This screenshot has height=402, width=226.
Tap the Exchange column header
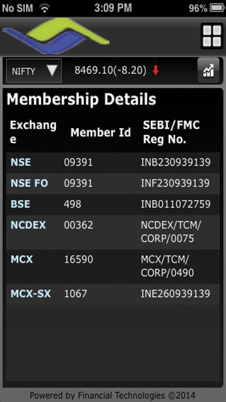[33, 132]
